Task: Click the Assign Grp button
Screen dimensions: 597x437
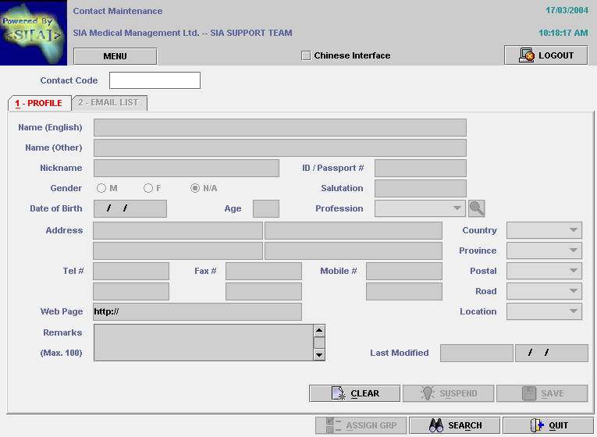Action: (x=361, y=425)
